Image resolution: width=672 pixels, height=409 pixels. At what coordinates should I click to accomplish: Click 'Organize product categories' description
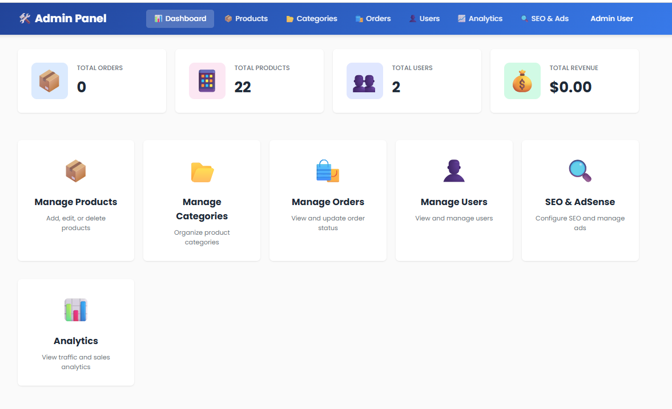(202, 237)
